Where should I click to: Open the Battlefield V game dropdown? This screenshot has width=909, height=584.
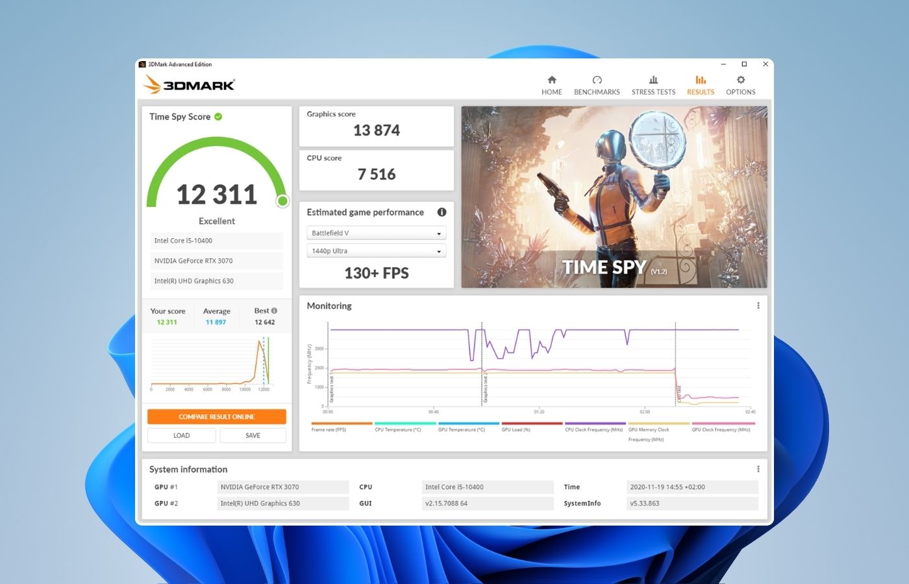point(376,233)
